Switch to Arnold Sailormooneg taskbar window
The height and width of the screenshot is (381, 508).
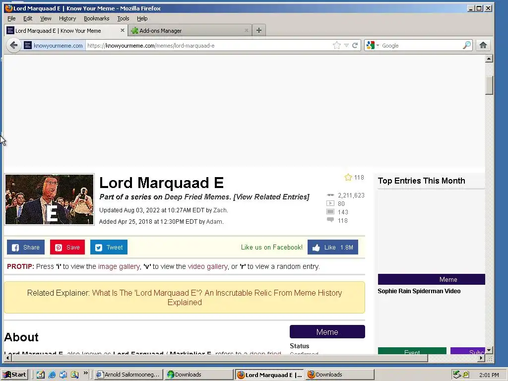point(128,375)
